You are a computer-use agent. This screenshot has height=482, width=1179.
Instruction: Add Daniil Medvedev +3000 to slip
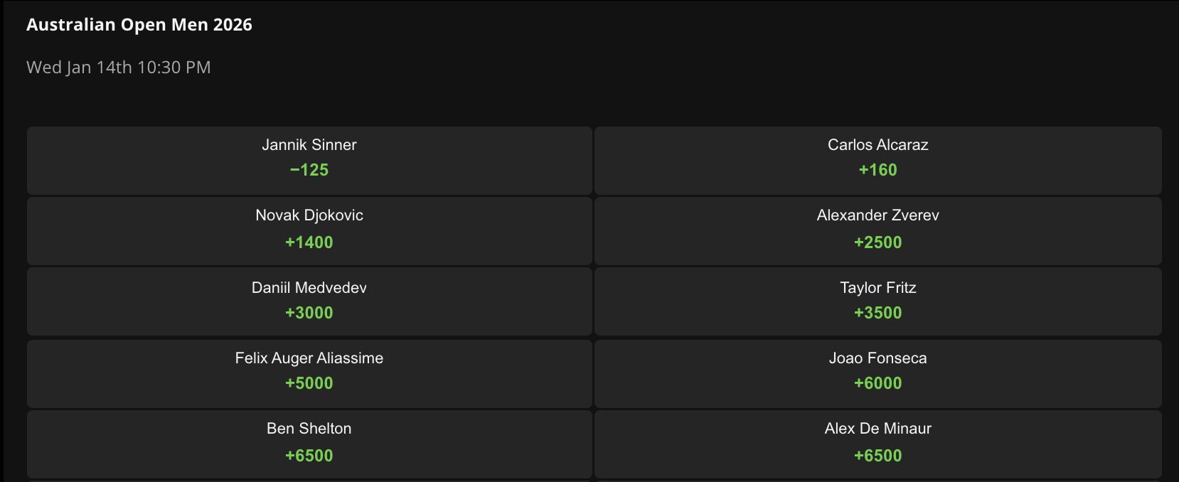coord(309,301)
